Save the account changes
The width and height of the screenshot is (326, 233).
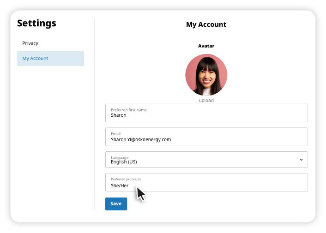coord(116,204)
